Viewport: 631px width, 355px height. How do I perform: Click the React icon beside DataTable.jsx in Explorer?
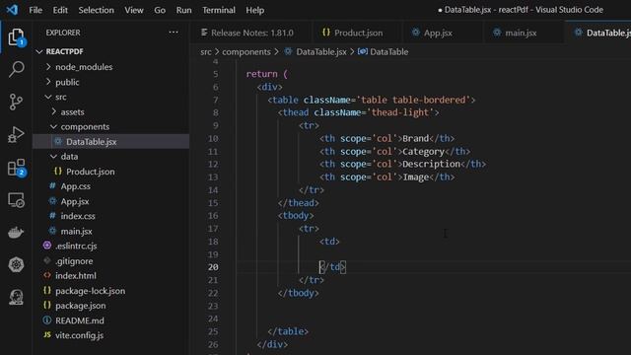[x=58, y=142]
